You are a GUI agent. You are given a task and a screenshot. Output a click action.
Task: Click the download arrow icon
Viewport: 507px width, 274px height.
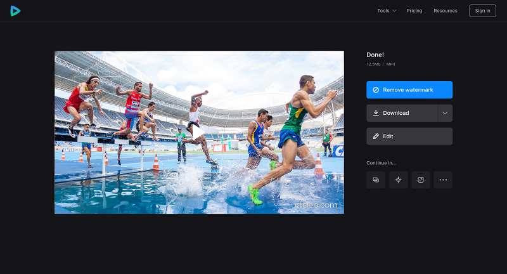[x=376, y=113]
